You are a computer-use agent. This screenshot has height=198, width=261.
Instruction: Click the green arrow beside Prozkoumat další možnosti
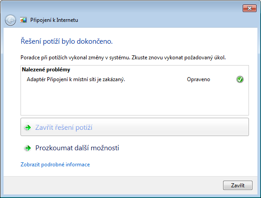pos(28,148)
